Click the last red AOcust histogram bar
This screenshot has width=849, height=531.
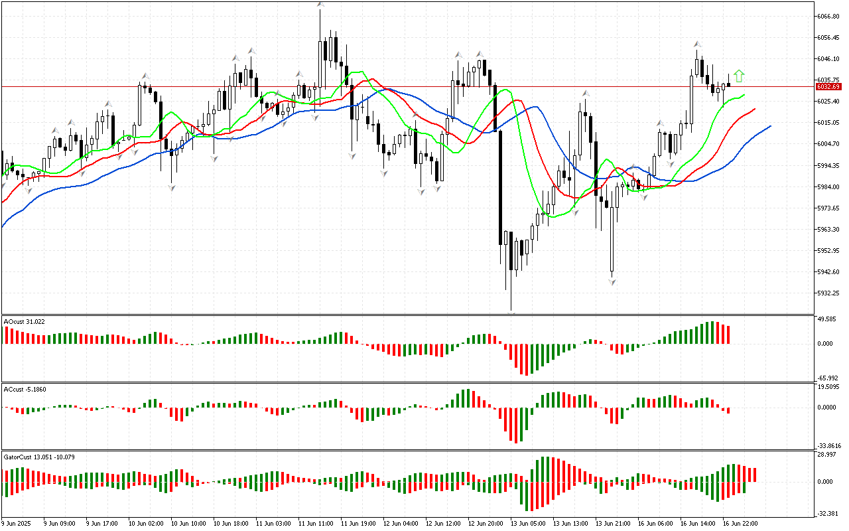click(x=727, y=335)
